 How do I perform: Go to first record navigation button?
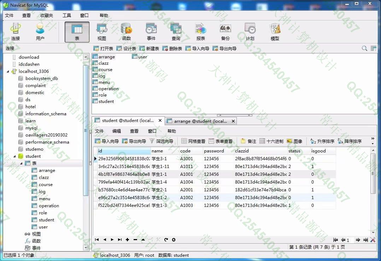[x=97, y=239]
